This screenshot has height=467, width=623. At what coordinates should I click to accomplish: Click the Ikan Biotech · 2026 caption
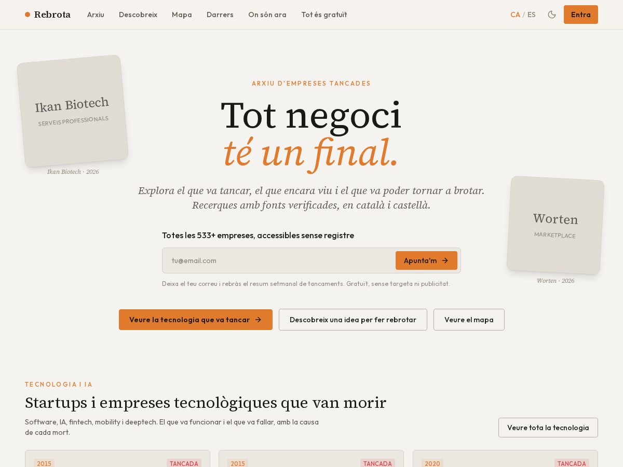73,172
